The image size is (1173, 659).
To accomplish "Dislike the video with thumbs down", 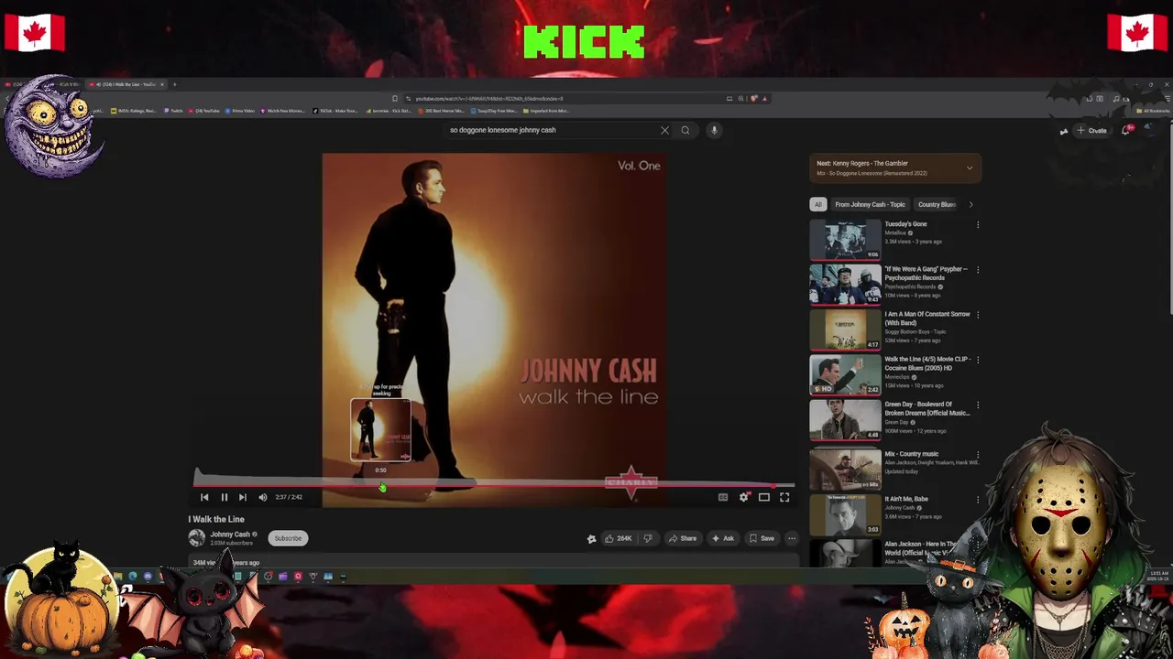I will (x=648, y=538).
